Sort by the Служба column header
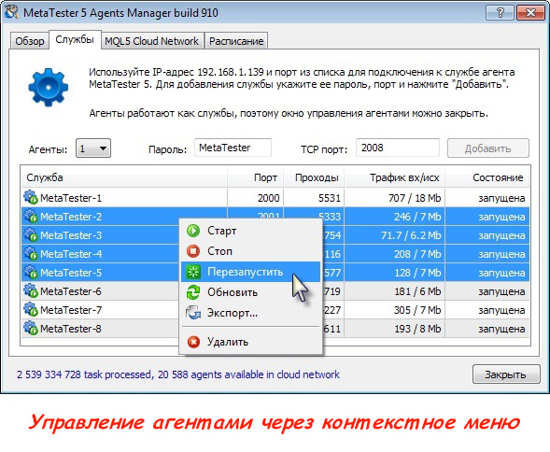The image size is (550, 452). [124, 177]
